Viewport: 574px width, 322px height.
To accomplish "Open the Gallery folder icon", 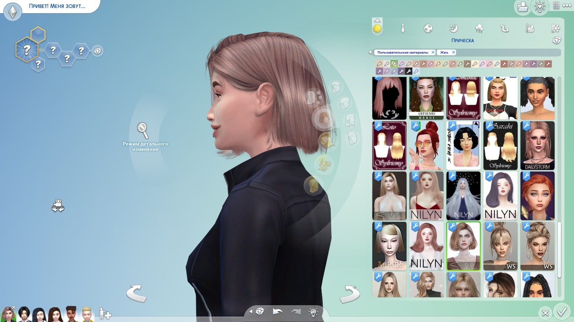I will coord(522,7).
